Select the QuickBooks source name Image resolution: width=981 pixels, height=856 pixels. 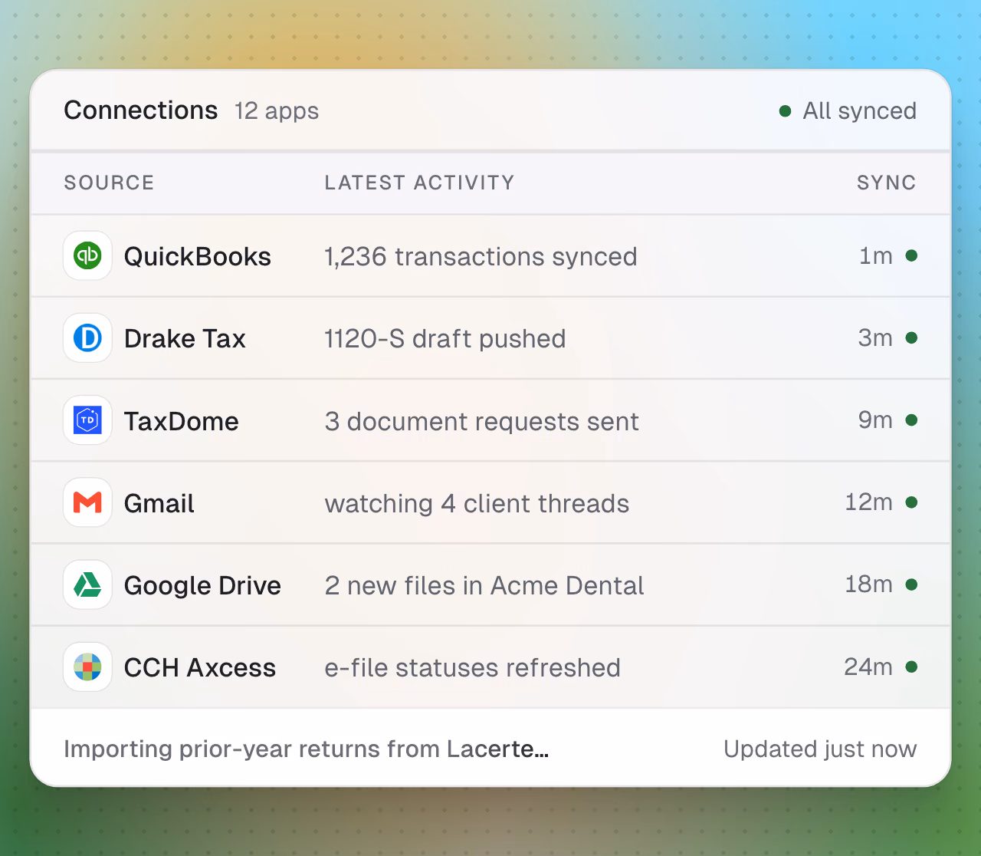[198, 256]
